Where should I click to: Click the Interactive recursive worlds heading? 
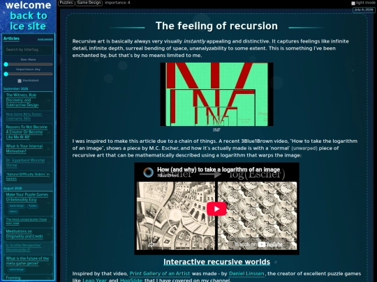coord(216,262)
